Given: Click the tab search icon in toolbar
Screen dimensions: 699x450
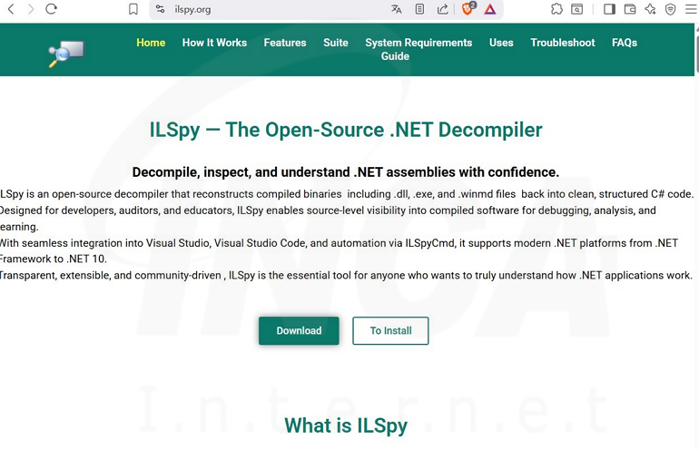Looking at the screenshot, I should tap(576, 9).
